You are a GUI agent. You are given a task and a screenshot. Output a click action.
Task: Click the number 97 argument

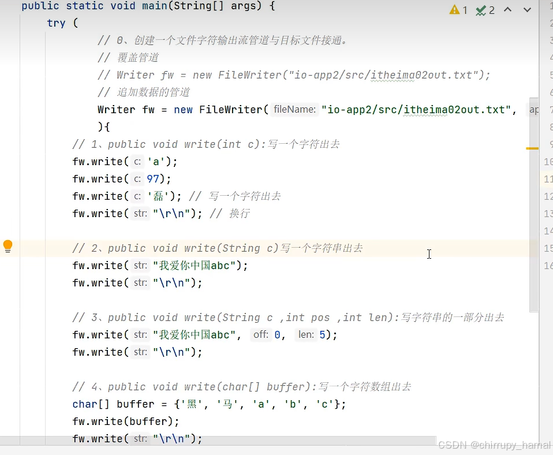pos(153,179)
